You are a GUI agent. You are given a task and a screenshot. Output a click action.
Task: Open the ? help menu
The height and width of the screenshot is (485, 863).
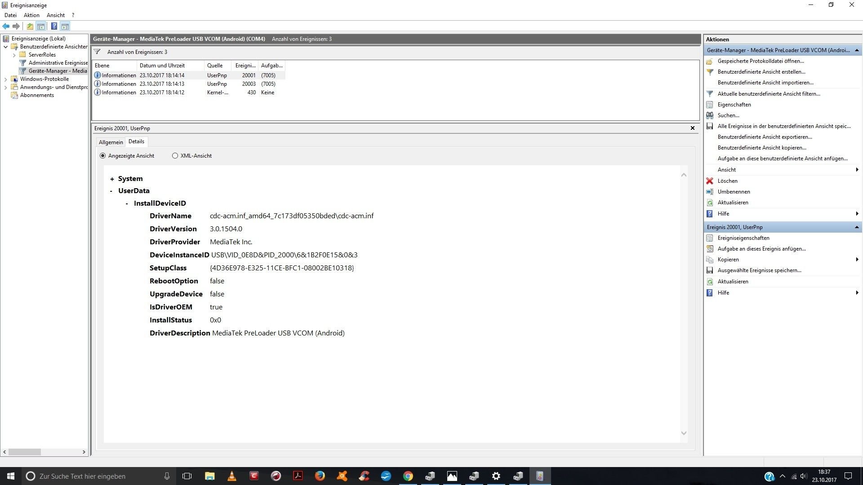(73, 15)
